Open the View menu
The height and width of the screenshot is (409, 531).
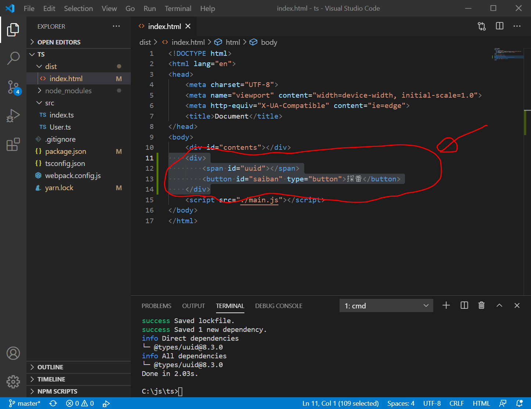coord(109,8)
